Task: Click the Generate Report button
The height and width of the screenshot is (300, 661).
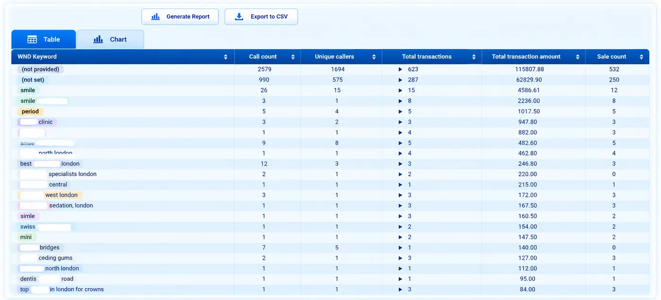Action: click(x=180, y=17)
